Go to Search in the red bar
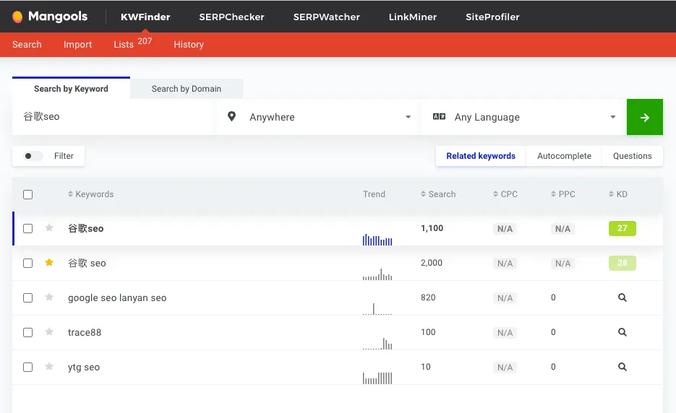 tap(27, 44)
